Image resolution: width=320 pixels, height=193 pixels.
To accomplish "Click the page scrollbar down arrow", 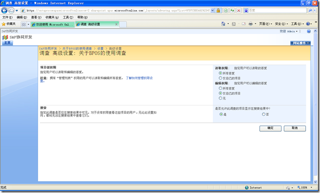I will point(315,182).
